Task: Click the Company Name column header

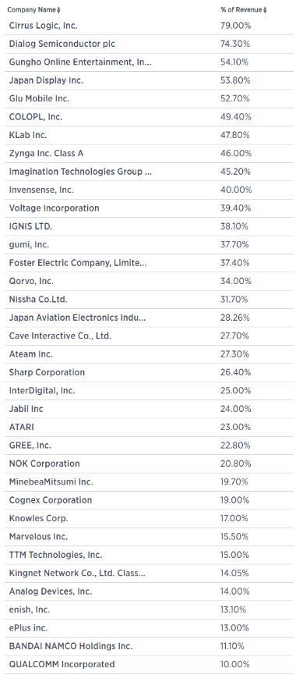Action: (x=33, y=9)
